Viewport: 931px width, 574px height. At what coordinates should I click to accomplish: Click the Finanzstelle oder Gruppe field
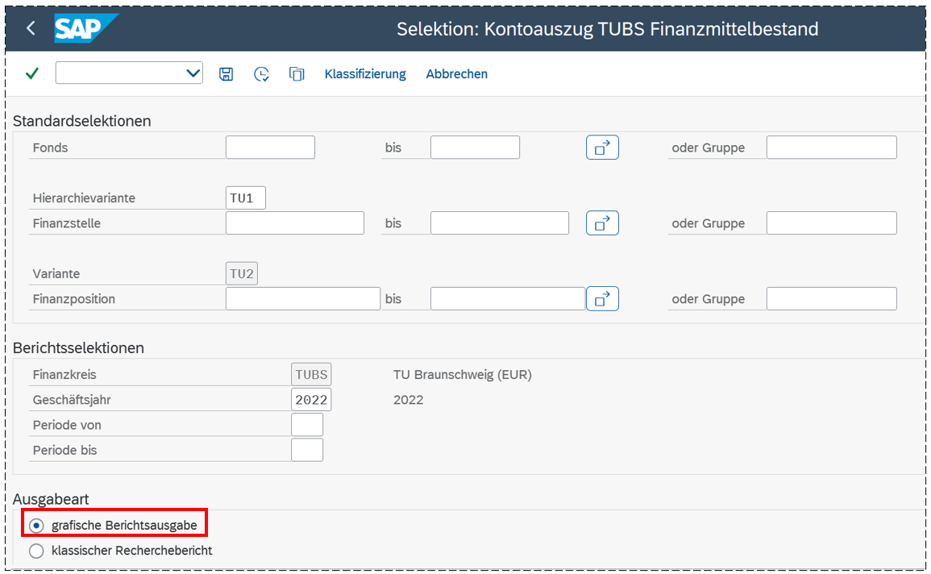coord(831,223)
